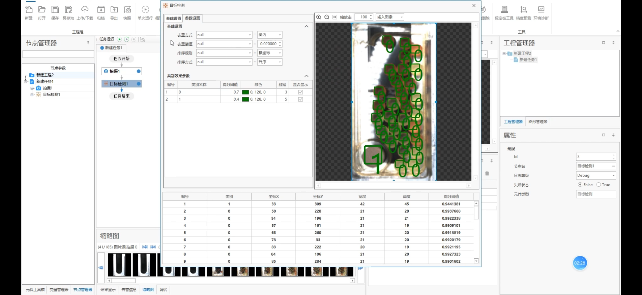This screenshot has height=295, width=642.
Task: Jump to first image in 缩略图 panel
Action: coord(145,247)
